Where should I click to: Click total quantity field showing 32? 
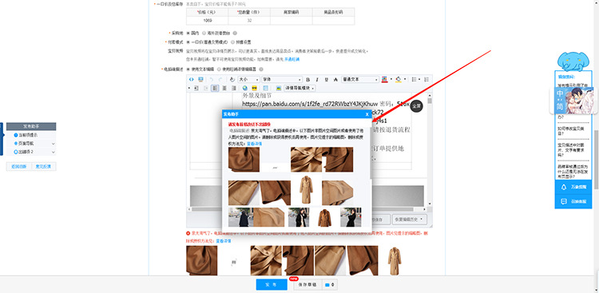click(x=249, y=21)
